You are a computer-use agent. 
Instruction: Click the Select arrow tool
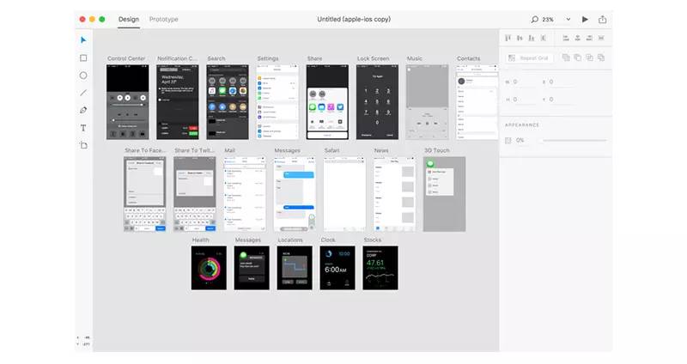click(x=83, y=39)
